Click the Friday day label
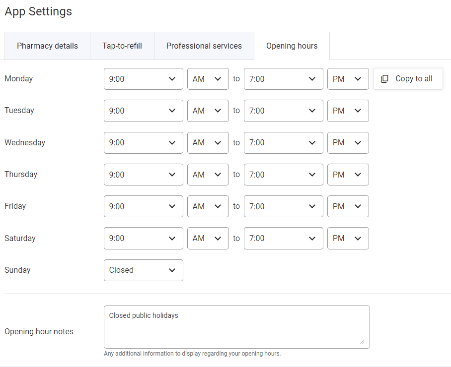Viewport: 451px width, 367px height. coord(15,206)
